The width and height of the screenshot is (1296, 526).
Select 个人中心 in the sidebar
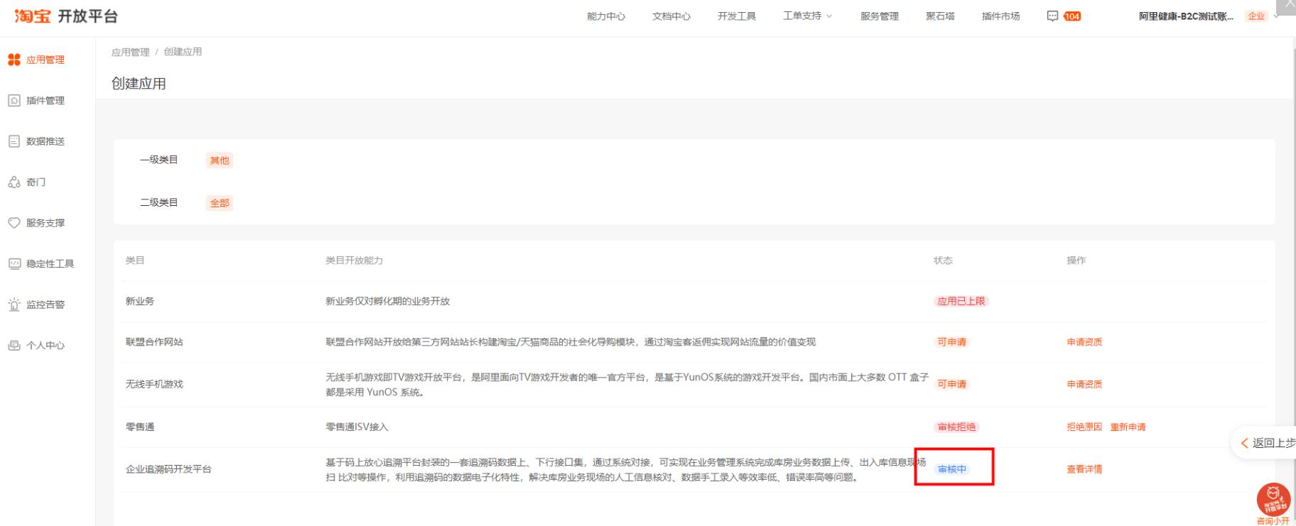(45, 346)
